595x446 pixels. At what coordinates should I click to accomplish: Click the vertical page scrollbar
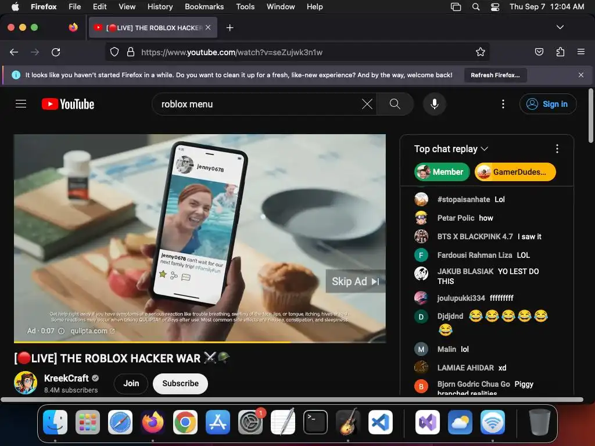pyautogui.click(x=590, y=116)
